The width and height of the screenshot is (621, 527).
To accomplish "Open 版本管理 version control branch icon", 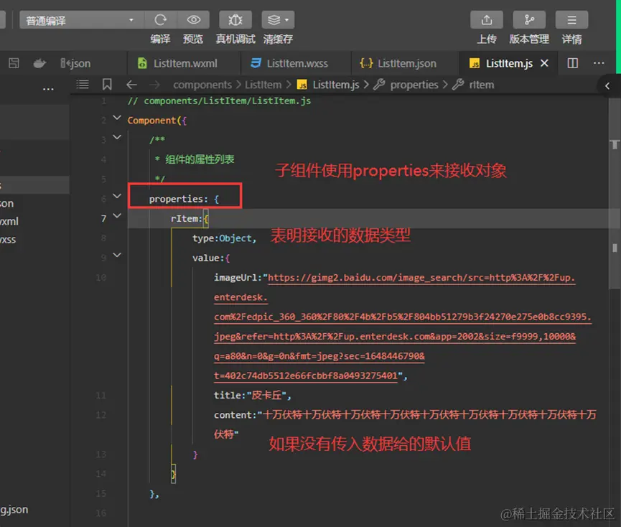I will point(529,20).
